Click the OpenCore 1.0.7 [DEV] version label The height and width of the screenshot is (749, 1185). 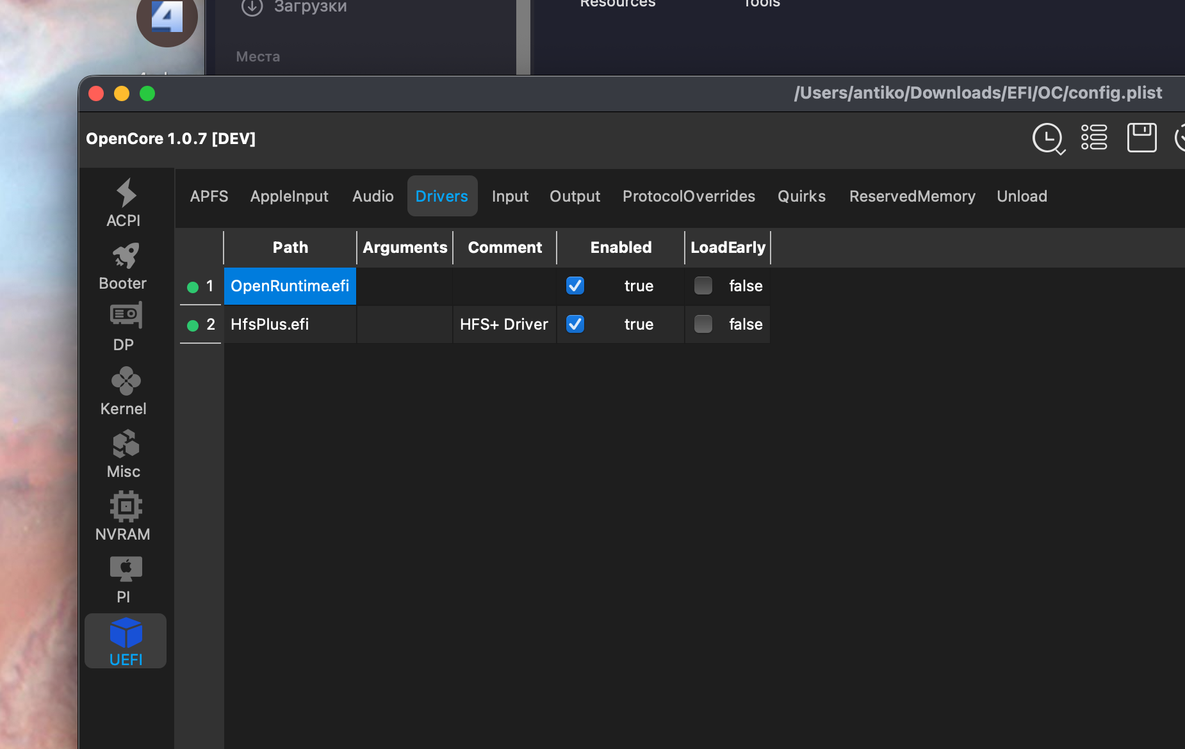[171, 139]
